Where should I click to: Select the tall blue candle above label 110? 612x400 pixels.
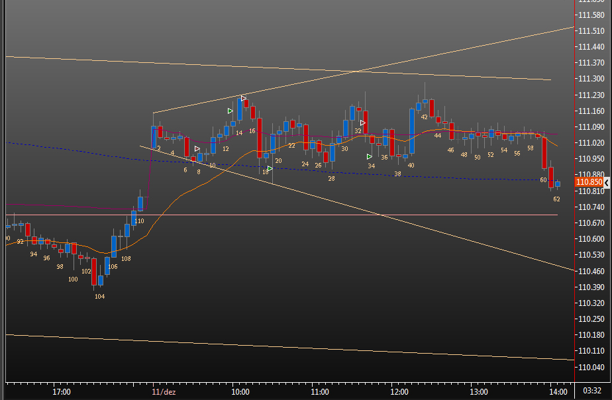coord(140,203)
